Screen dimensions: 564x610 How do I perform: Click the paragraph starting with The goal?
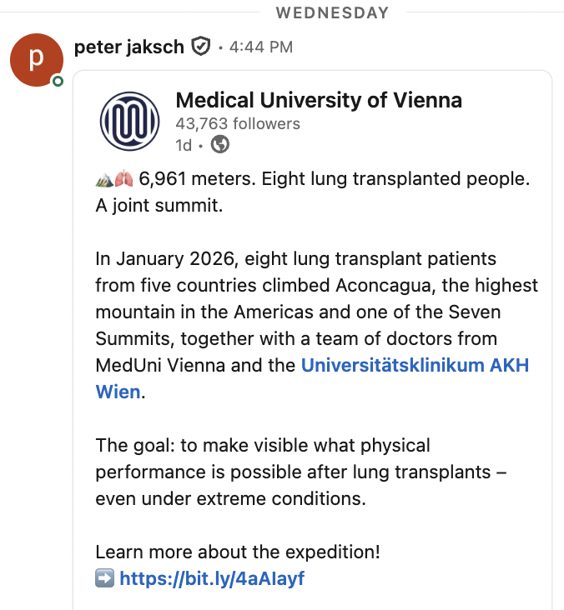(x=300, y=472)
